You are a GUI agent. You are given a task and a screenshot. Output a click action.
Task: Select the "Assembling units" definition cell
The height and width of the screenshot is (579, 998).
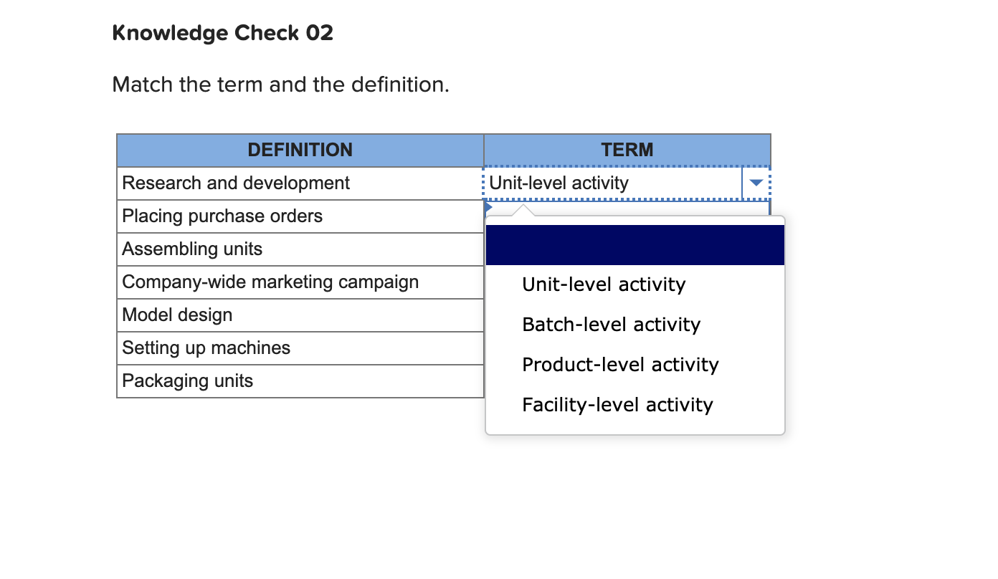[x=191, y=249]
